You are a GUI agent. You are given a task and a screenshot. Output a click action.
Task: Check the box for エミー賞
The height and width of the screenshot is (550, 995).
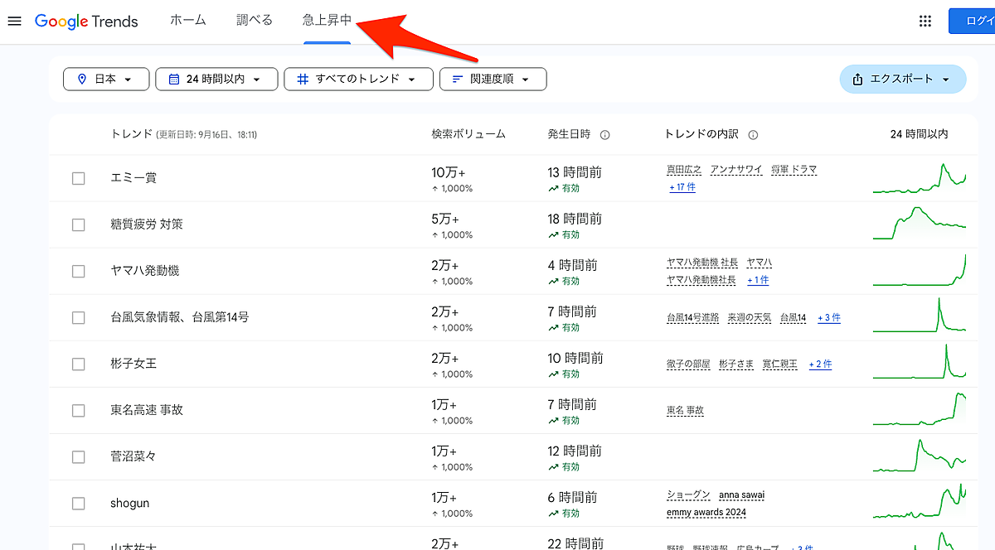pyautogui.click(x=79, y=178)
